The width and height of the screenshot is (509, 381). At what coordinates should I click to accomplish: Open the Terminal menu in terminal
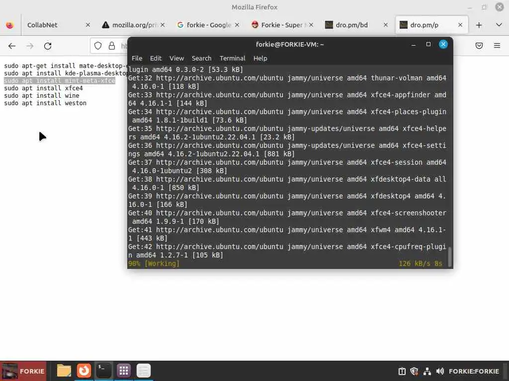tap(233, 59)
